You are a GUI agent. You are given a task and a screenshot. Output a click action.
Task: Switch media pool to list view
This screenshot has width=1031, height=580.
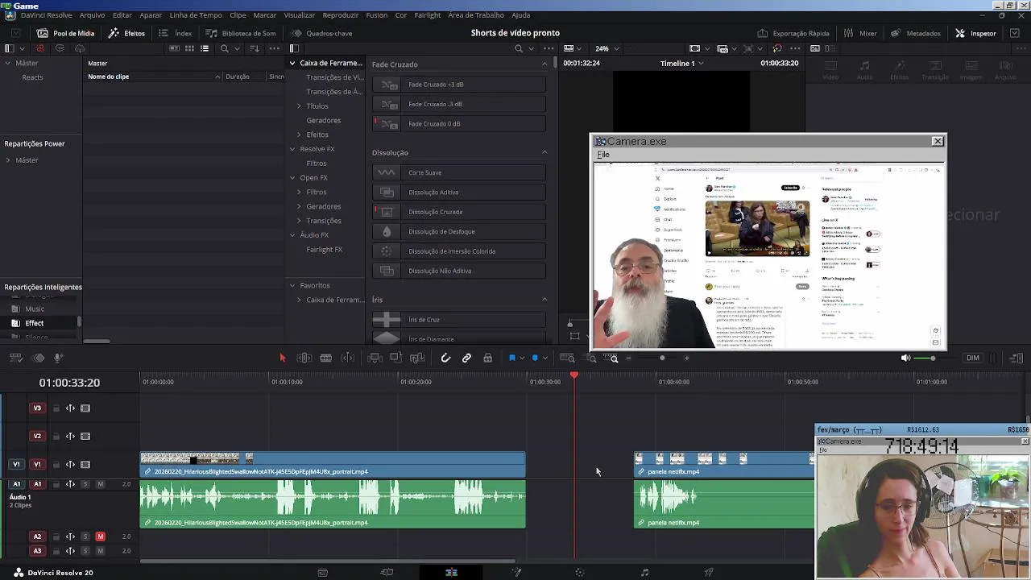click(205, 48)
